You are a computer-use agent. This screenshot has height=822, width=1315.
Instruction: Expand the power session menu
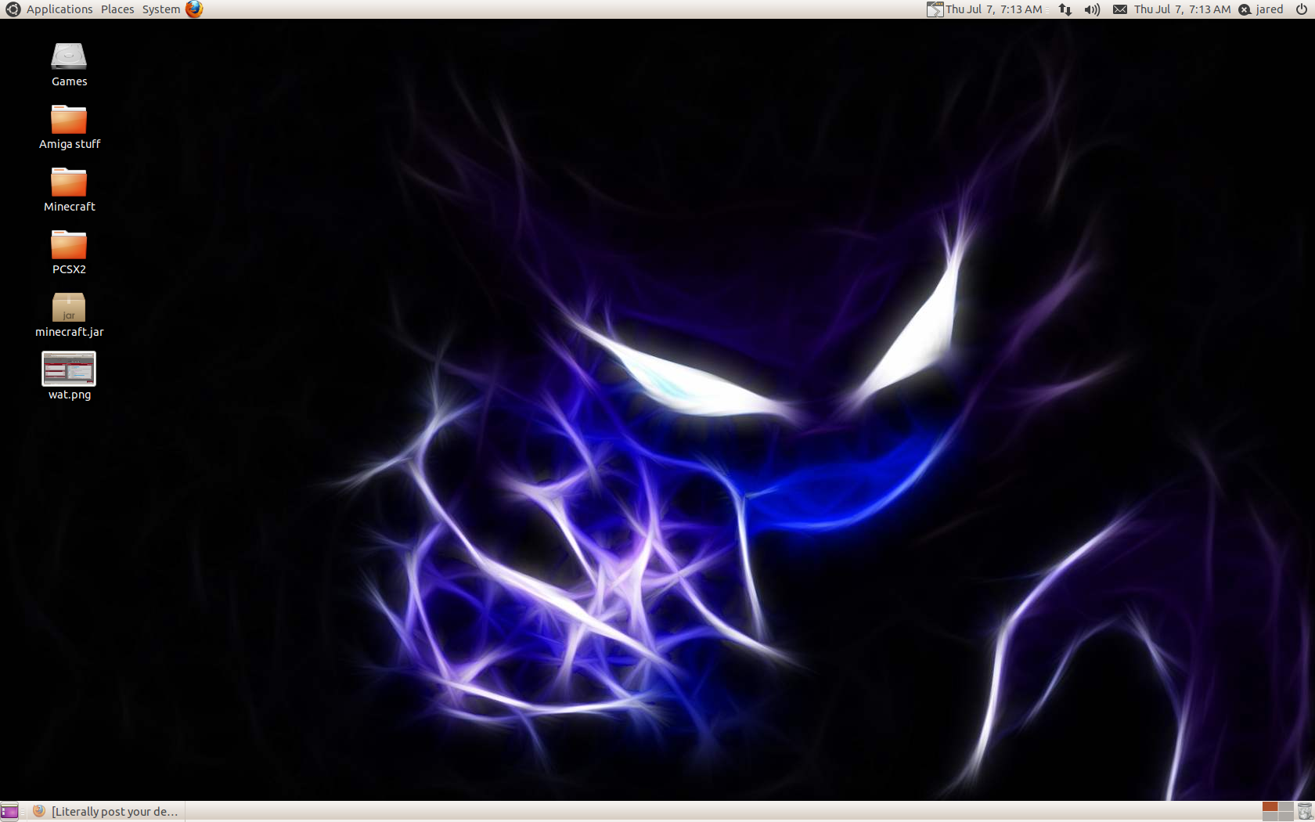[1302, 9]
